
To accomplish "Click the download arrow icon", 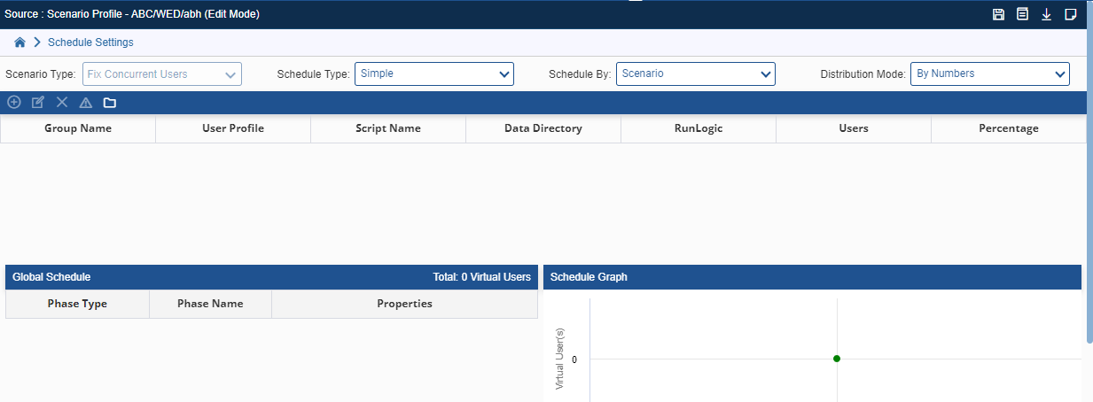I will [x=1047, y=14].
